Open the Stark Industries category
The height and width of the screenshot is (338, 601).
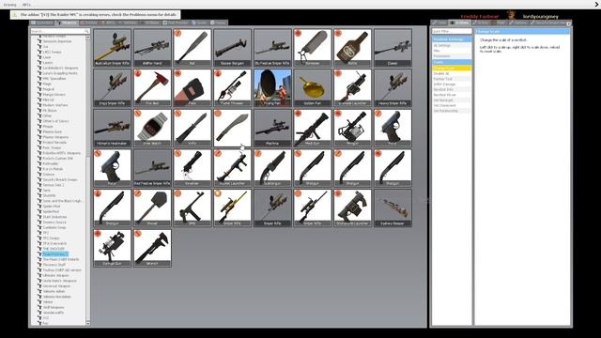[x=54, y=217]
